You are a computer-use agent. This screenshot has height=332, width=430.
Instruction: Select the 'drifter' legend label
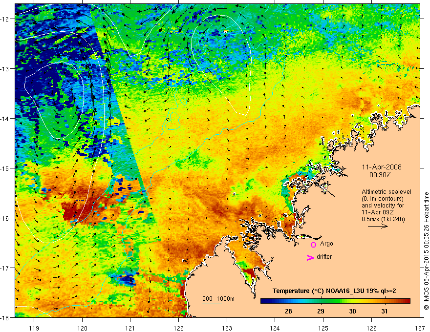pyautogui.click(x=324, y=257)
